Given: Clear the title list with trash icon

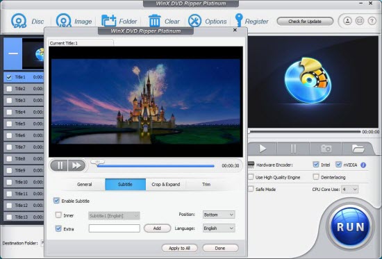Looking at the screenshot, I should [154, 21].
